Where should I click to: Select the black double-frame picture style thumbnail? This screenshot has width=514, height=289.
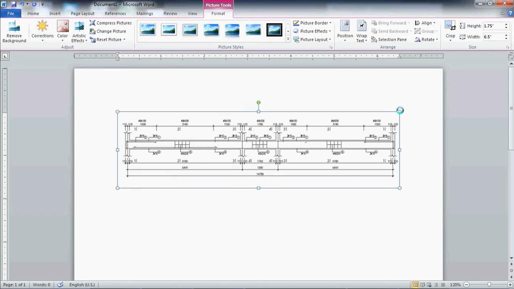click(x=274, y=30)
